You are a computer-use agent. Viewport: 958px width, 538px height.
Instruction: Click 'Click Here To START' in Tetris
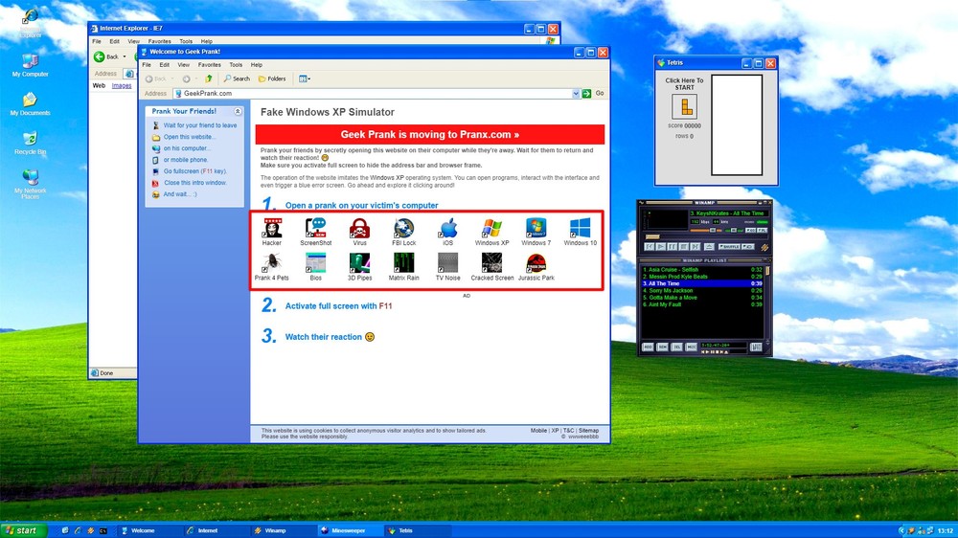pyautogui.click(x=684, y=83)
